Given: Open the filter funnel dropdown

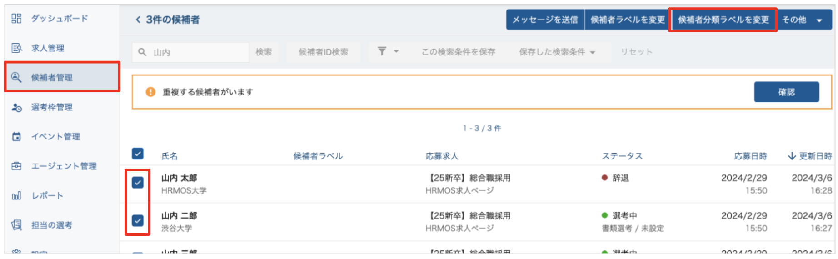Looking at the screenshot, I should click(x=388, y=51).
